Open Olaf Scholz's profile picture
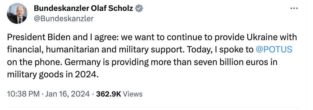 click(x=17, y=13)
